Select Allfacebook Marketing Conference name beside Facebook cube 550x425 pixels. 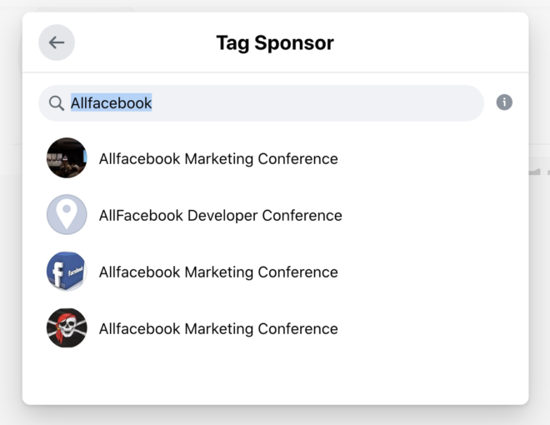[x=218, y=272]
